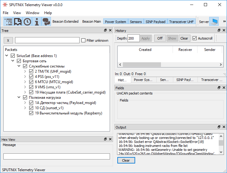Click the Tree filter text field
The width and height of the screenshot is (227, 173).
click(47, 40)
